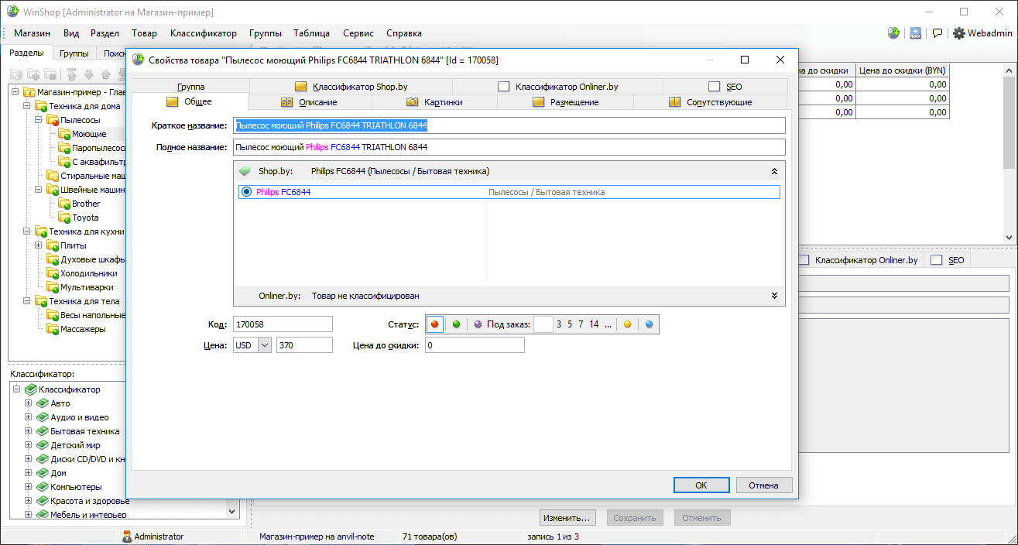The width and height of the screenshot is (1018, 545).
Task: Click the 'Компьютеры' classifier book icon
Action: [x=43, y=487]
